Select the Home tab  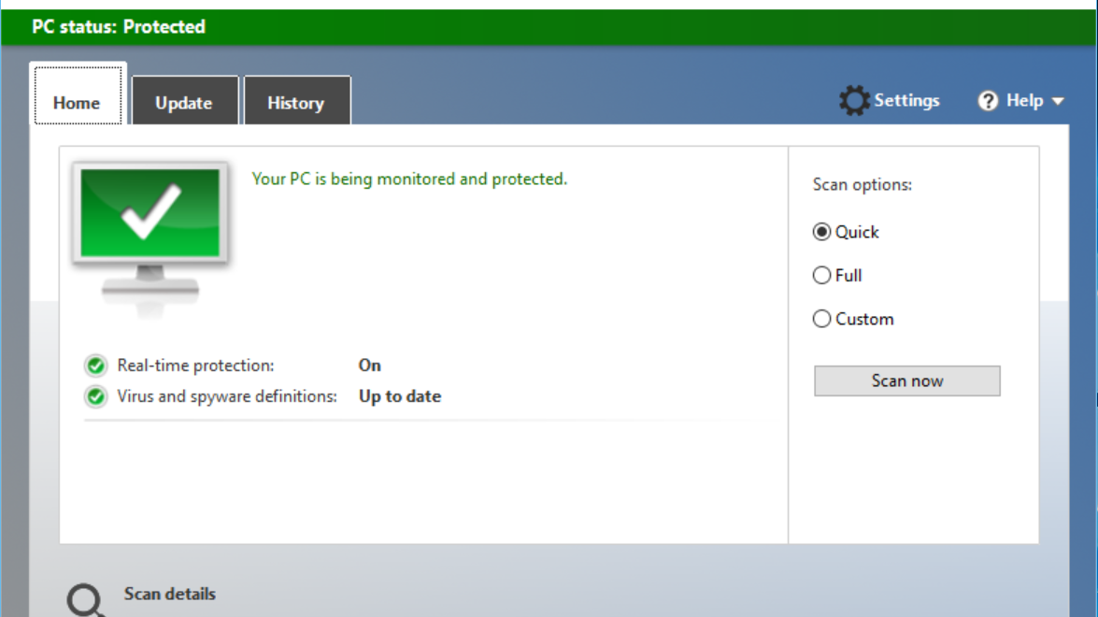[x=78, y=103]
